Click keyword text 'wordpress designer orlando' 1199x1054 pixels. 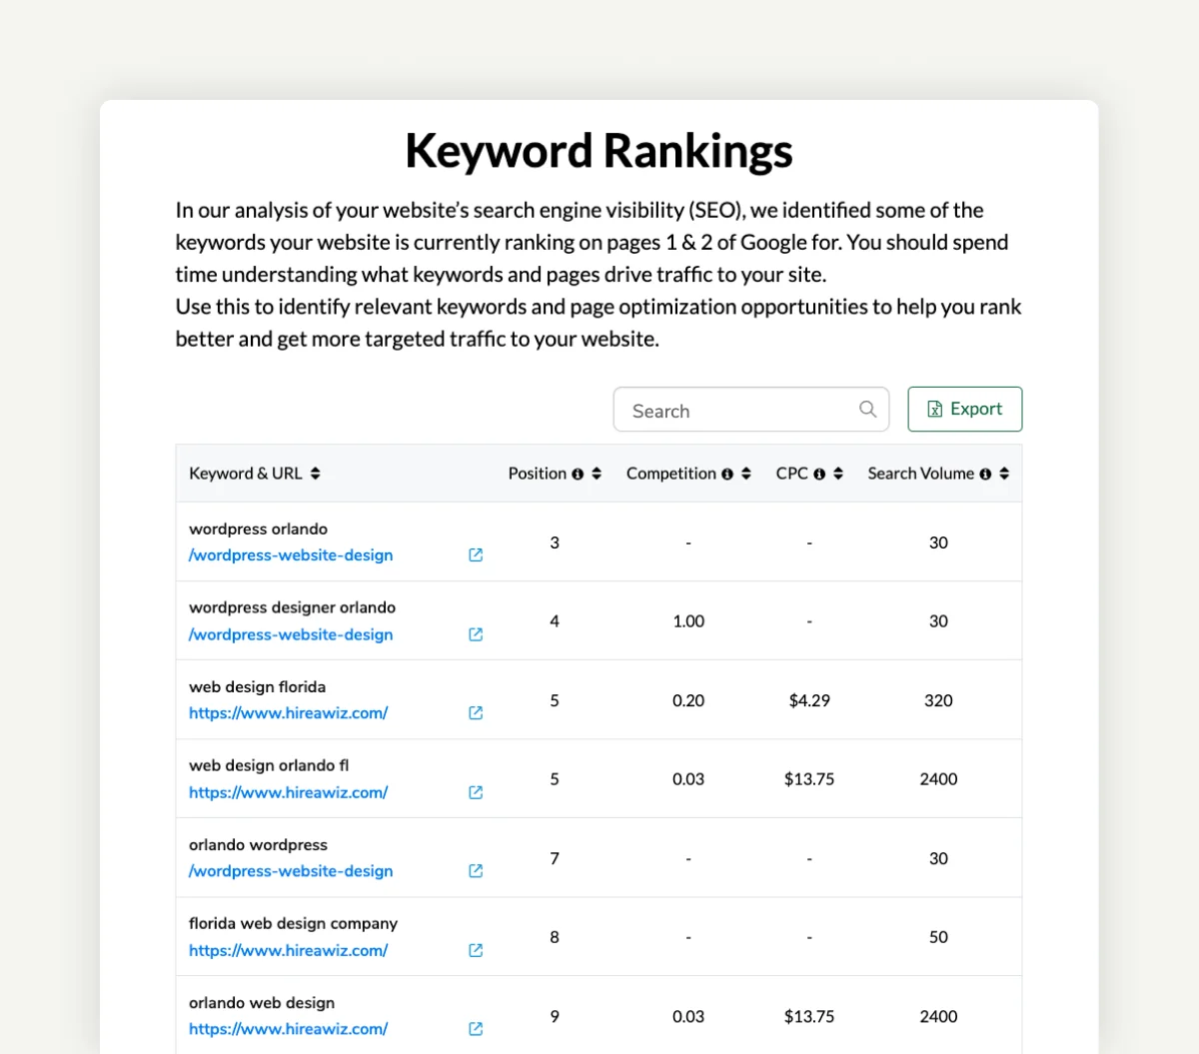tap(292, 607)
